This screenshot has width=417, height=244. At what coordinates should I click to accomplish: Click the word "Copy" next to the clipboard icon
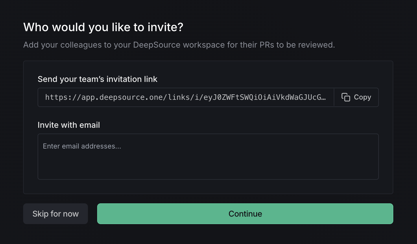(x=362, y=97)
